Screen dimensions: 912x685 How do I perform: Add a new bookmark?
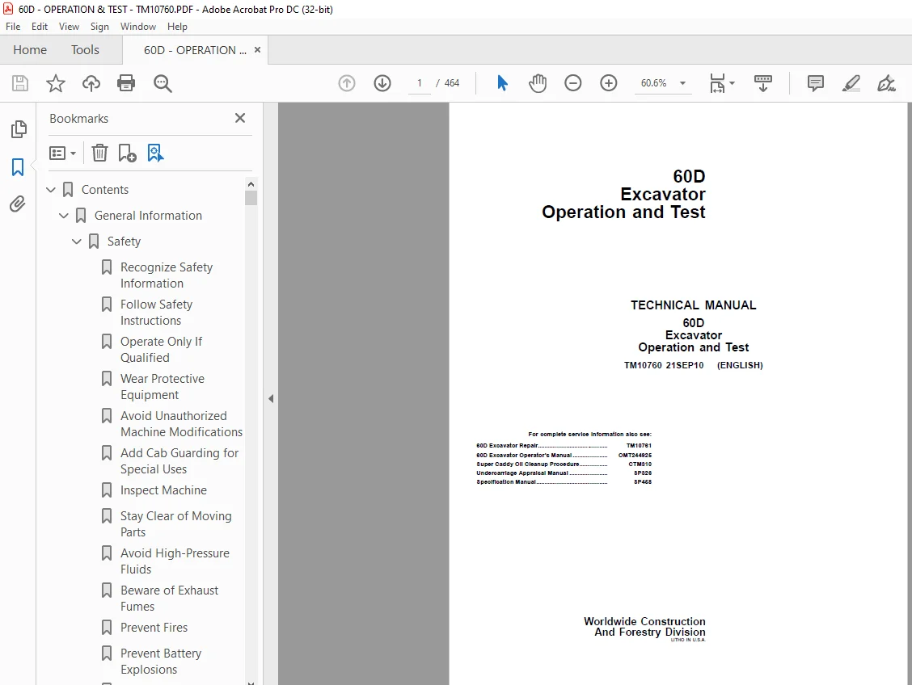click(127, 153)
